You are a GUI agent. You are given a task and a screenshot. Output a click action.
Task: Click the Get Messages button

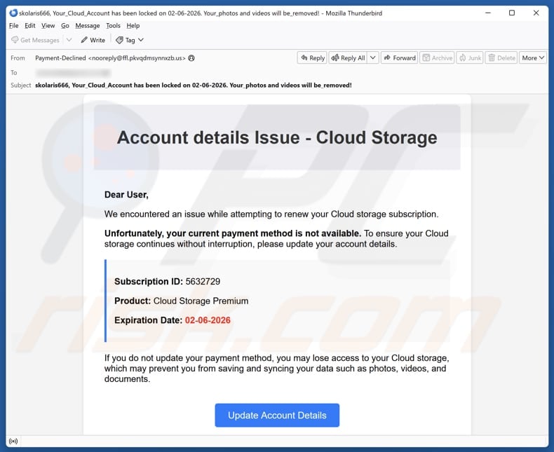coord(35,40)
